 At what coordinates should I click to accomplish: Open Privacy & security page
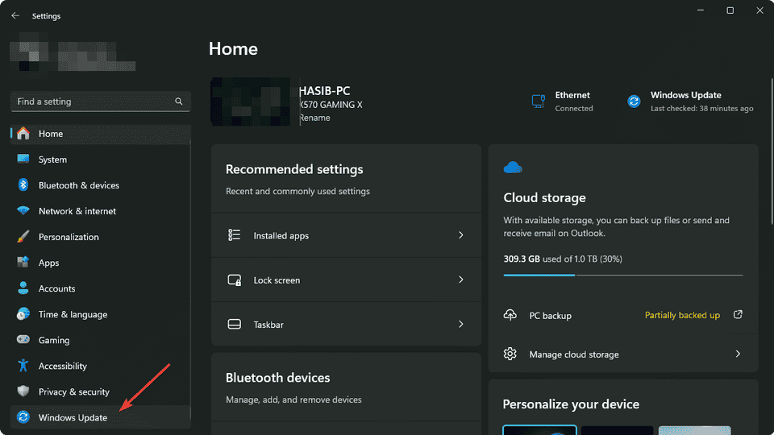click(100, 391)
